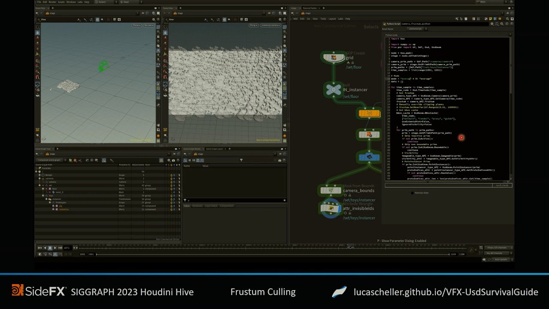549x309 pixels.
Task: Click the Python Code editor vertical scrollbar
Action: [510, 108]
